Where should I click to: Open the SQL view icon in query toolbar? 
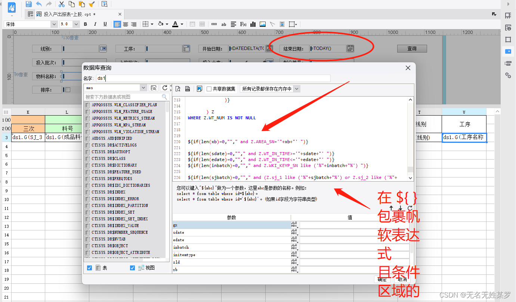click(x=188, y=89)
